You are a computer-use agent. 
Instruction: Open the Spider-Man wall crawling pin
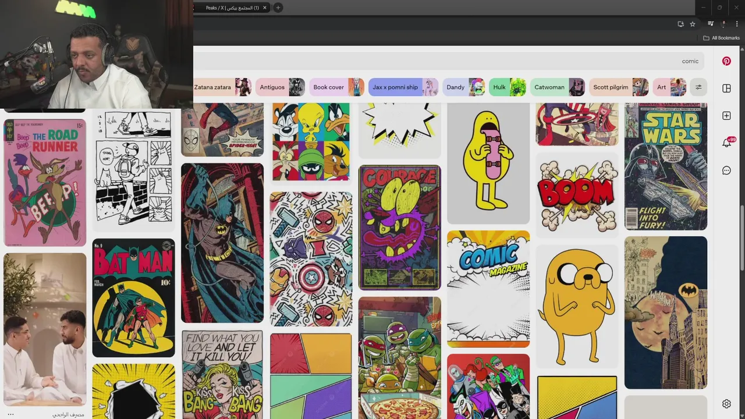pos(222,130)
